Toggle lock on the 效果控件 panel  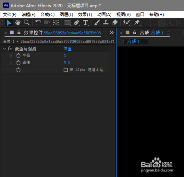19,32
